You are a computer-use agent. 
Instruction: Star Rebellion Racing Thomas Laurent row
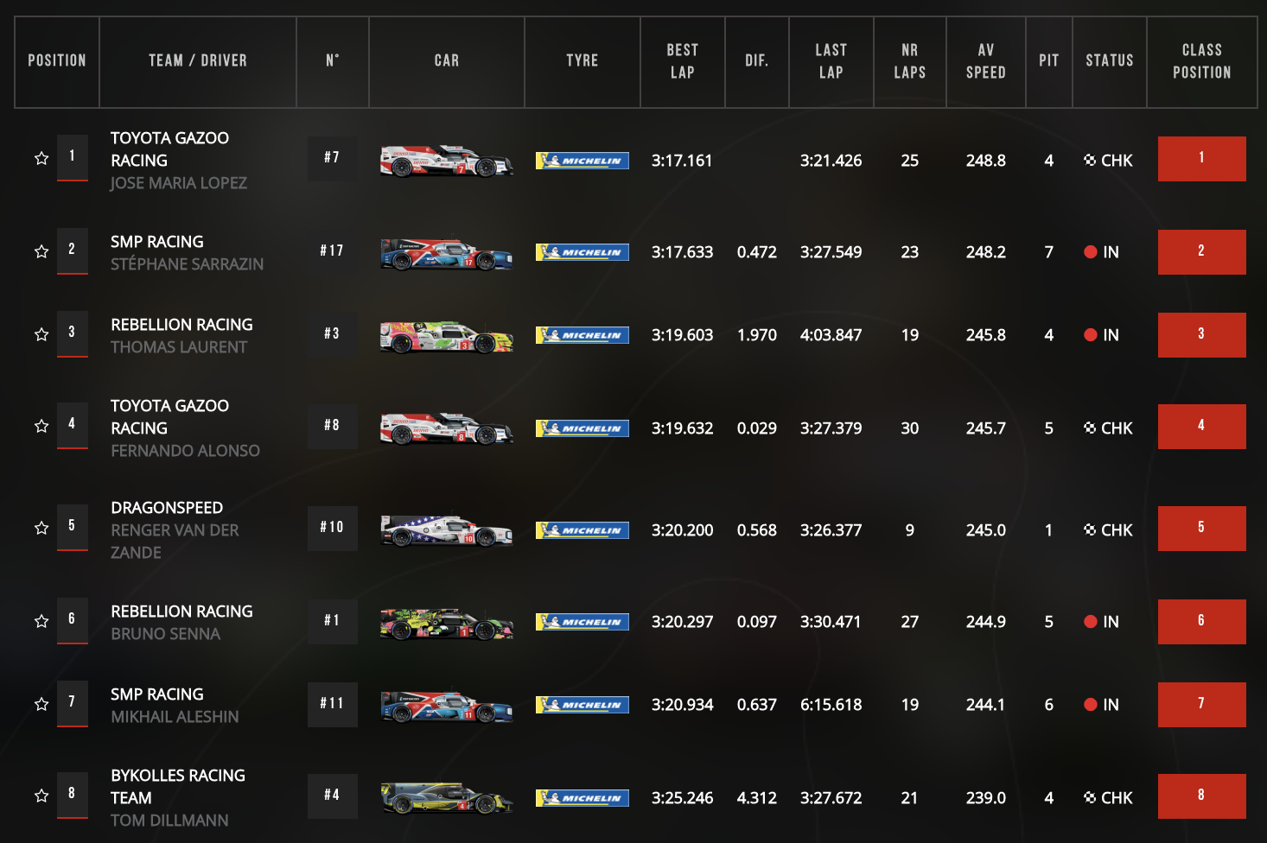point(41,334)
